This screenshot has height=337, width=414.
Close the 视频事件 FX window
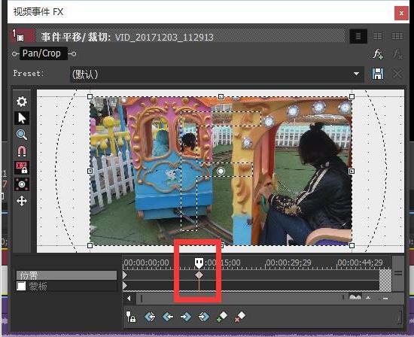[401, 13]
